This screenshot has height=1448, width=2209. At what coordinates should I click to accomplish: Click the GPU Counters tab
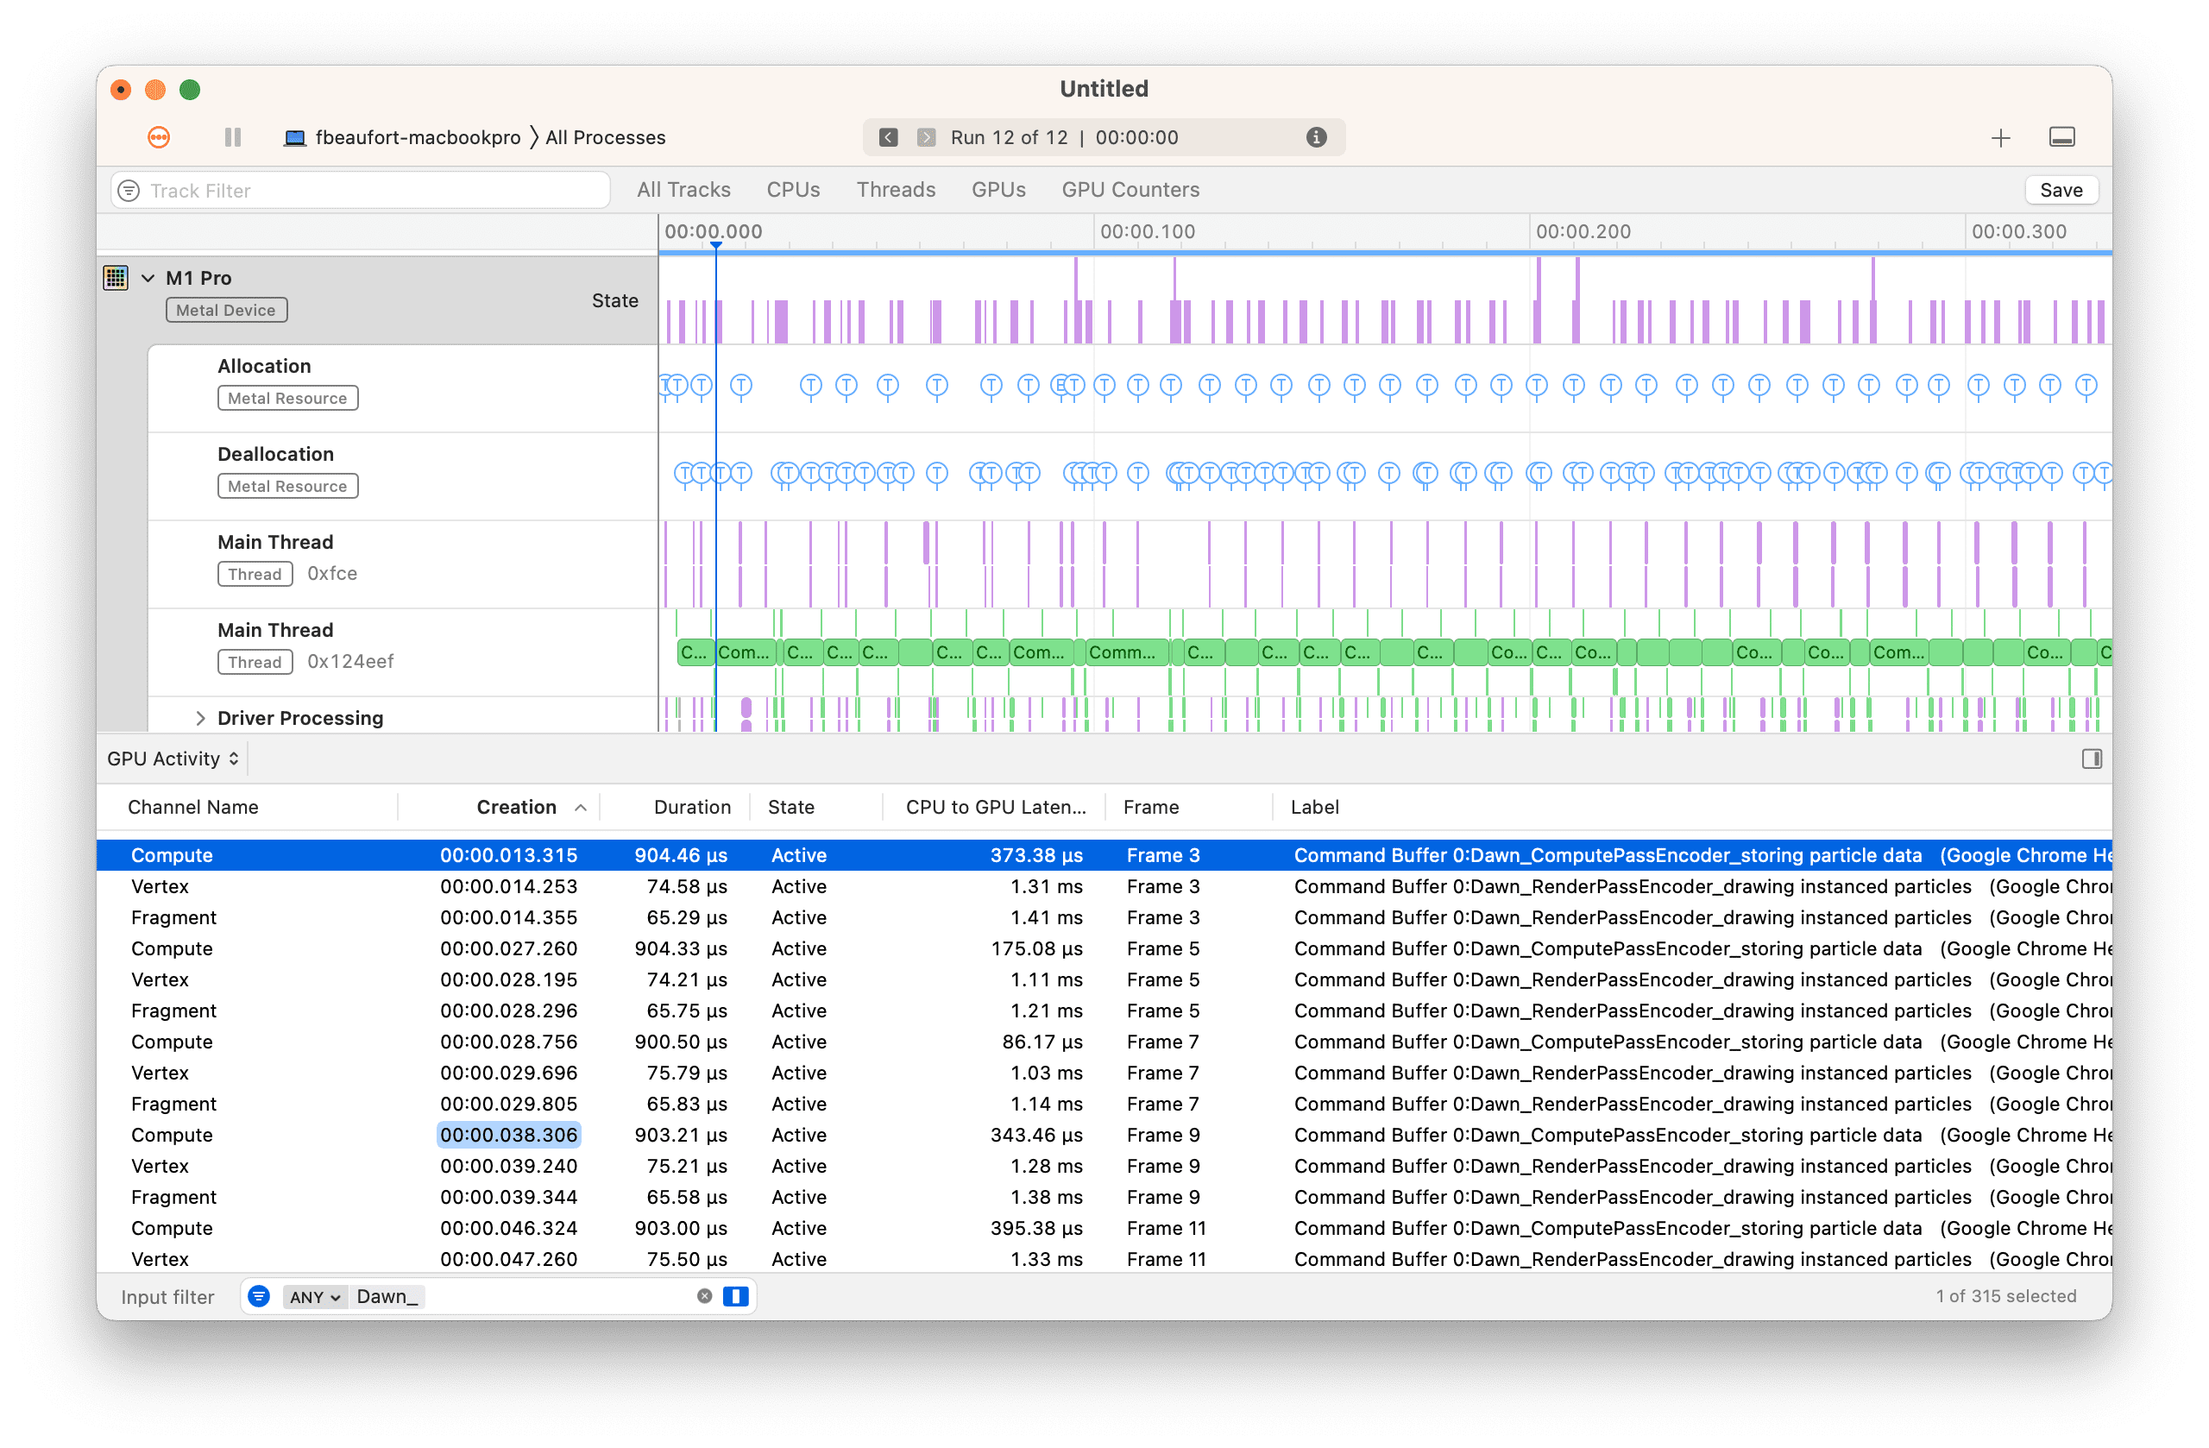pyautogui.click(x=1133, y=189)
